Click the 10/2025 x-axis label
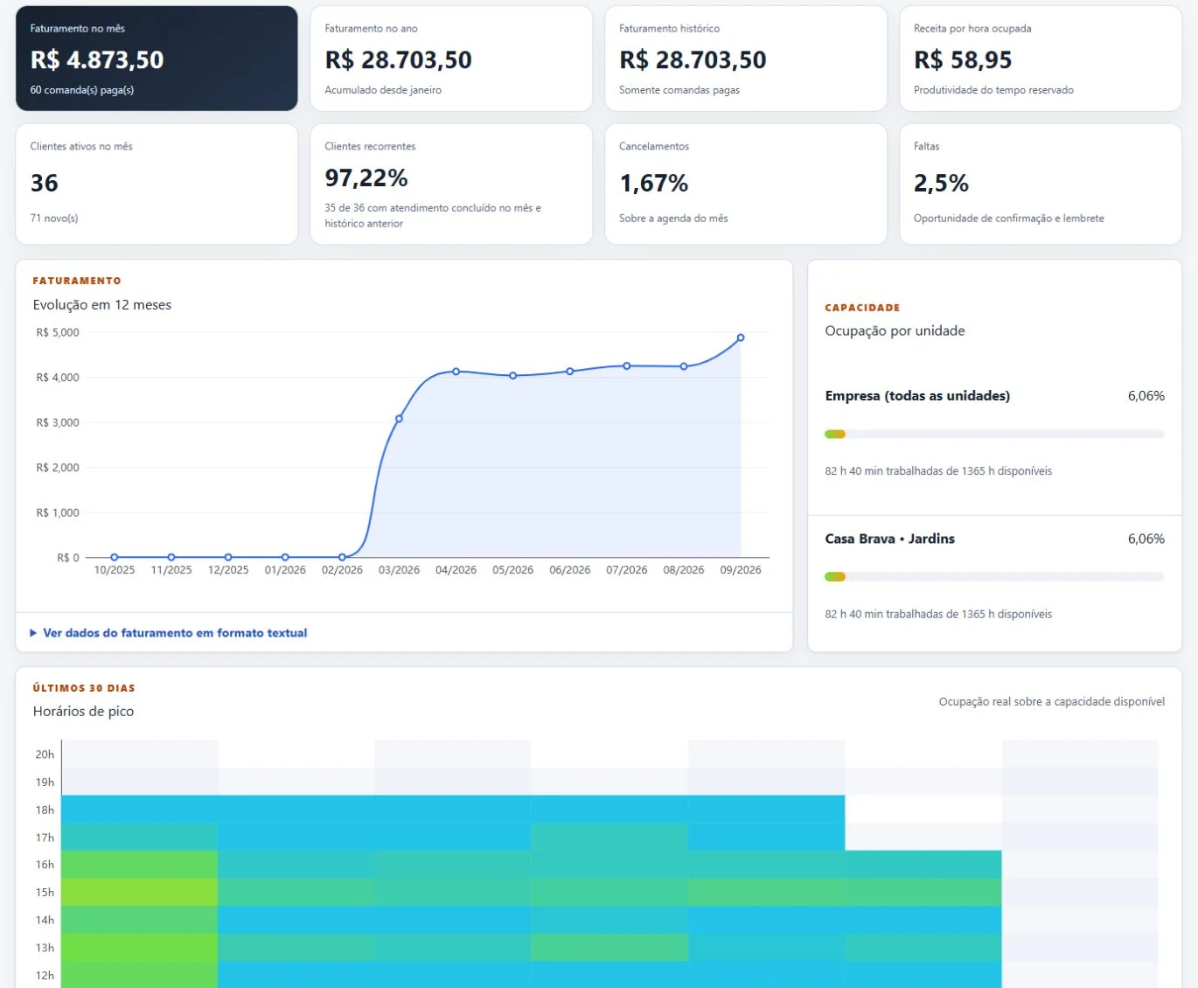The height and width of the screenshot is (988, 1198). [115, 570]
